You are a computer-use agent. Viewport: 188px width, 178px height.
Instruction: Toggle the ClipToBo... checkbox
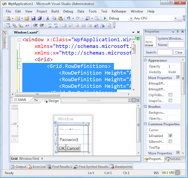170,95
